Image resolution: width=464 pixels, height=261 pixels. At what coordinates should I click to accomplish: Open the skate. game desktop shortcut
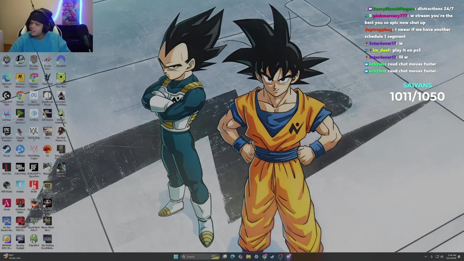pos(47,132)
